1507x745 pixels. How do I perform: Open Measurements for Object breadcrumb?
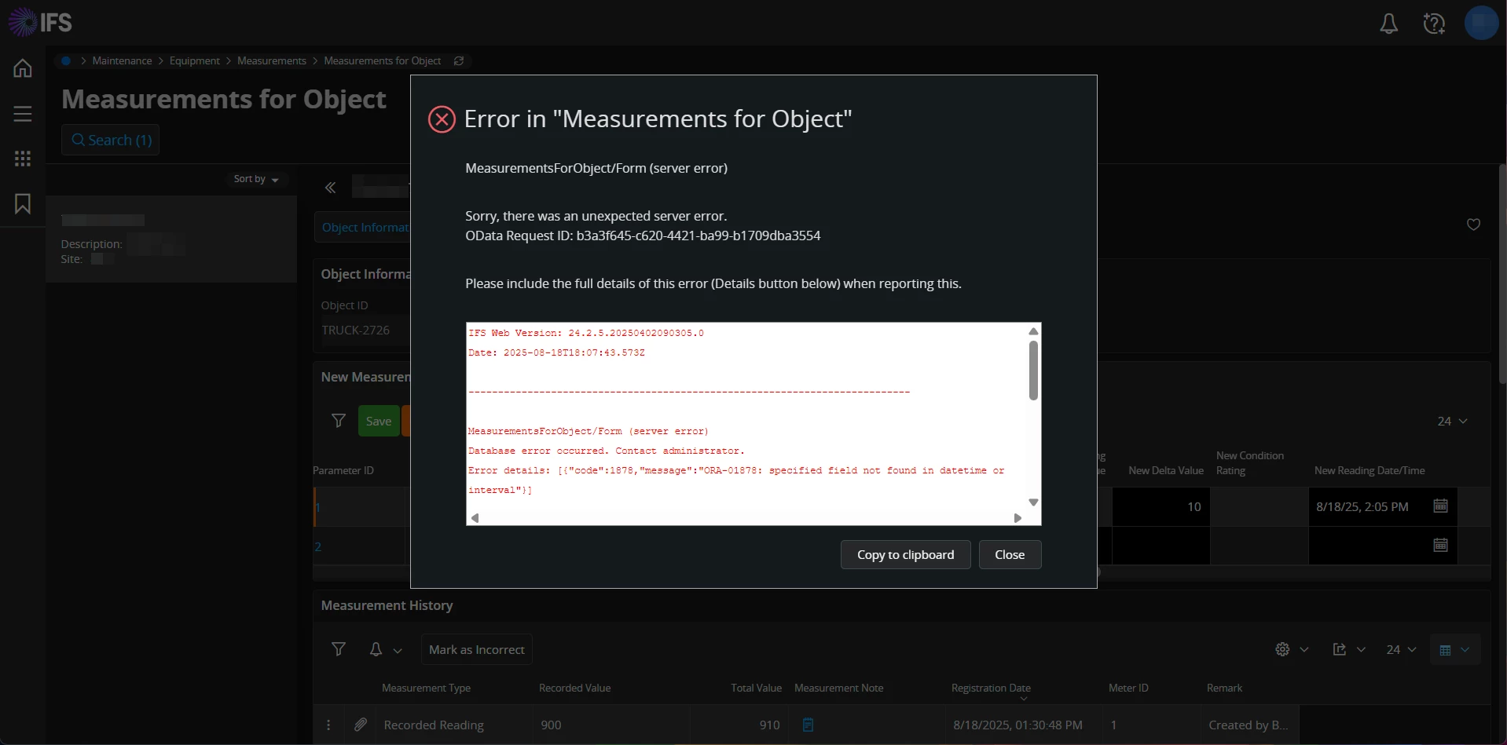[383, 60]
